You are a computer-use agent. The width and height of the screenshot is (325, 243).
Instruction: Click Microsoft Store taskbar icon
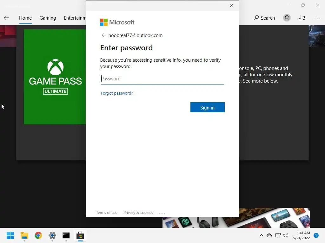pos(80,235)
